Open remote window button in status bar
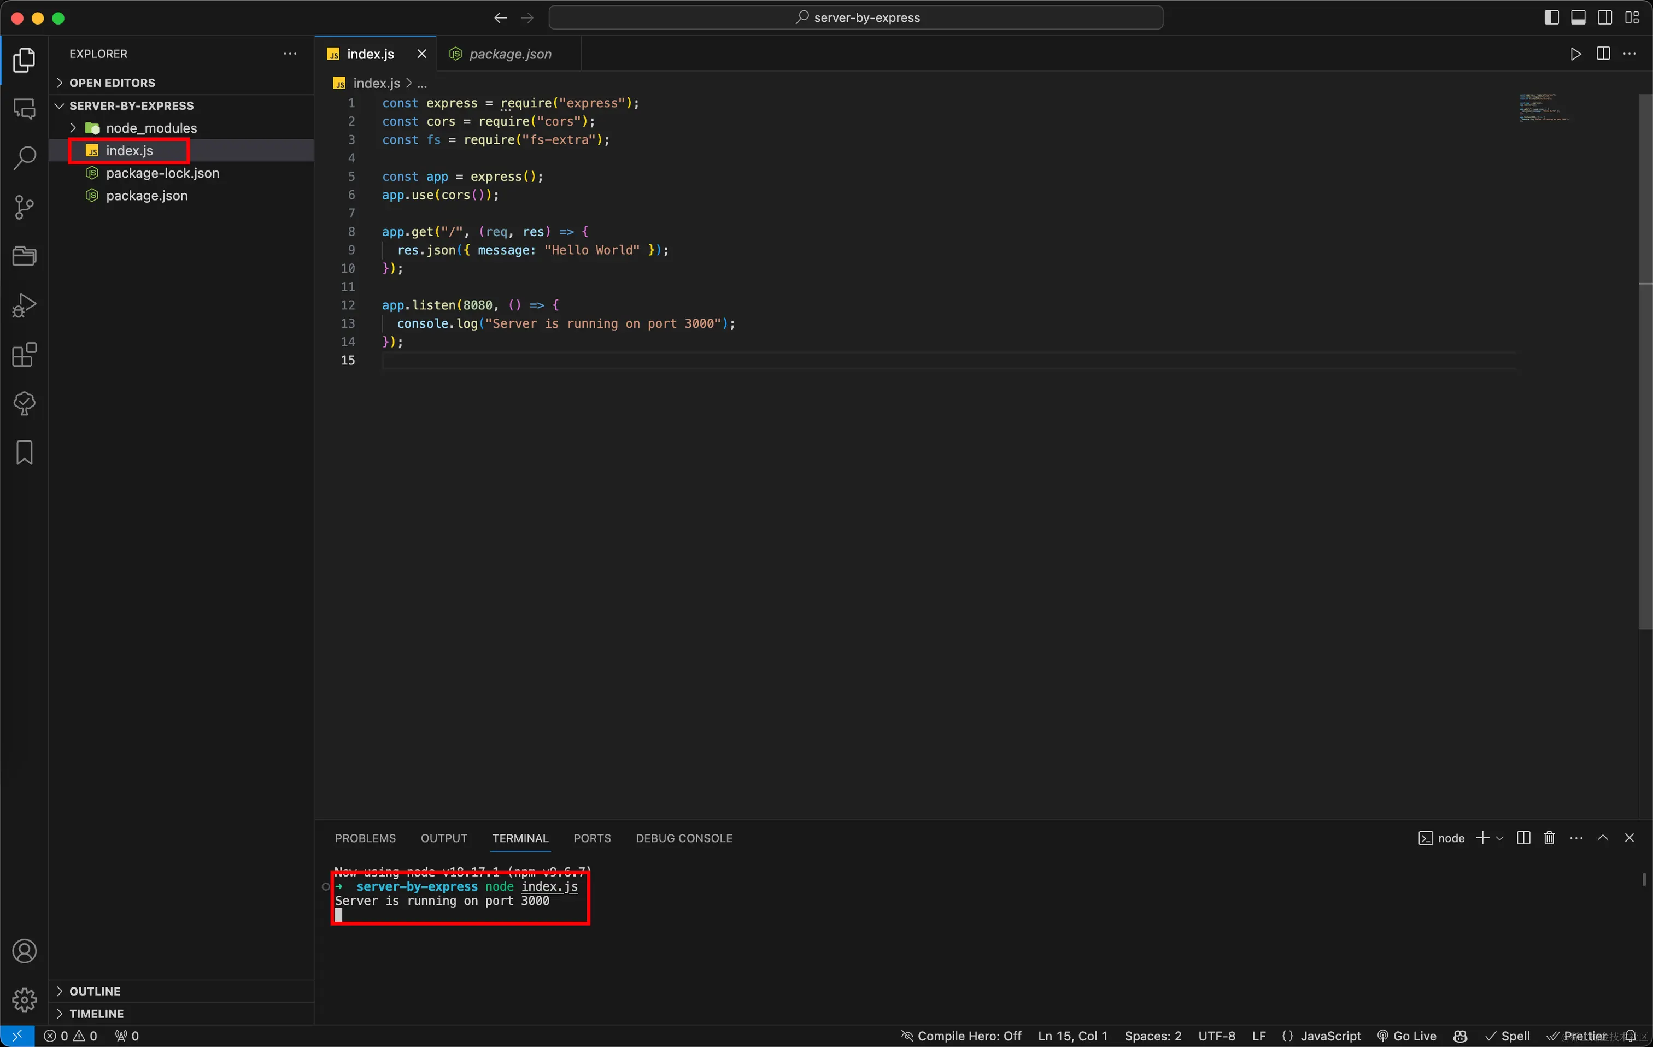Screen dimensions: 1653x1047 click(17, 1036)
